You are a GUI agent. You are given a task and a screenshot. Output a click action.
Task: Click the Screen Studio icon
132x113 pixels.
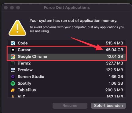[13, 77]
